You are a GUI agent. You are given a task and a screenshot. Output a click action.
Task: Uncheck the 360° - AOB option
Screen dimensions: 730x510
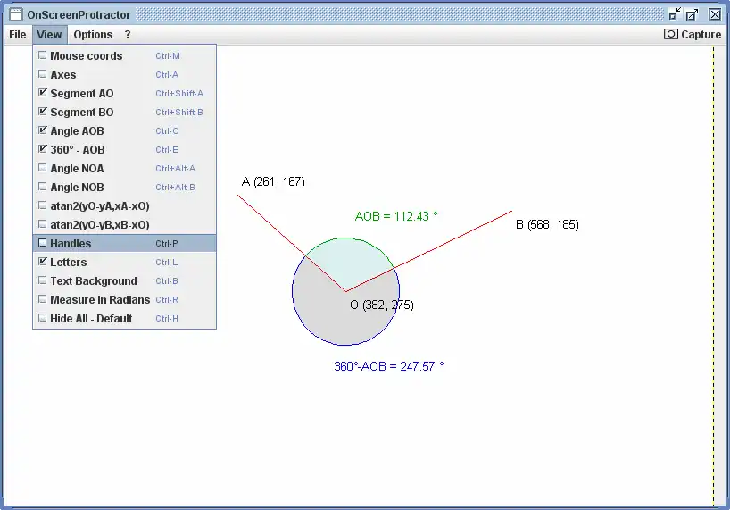[x=42, y=149]
